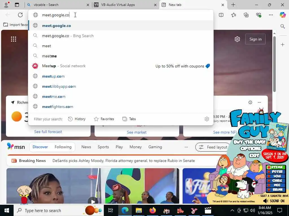Open Task View on the taskbar
Screen dimensions: 289x216
point(111,210)
